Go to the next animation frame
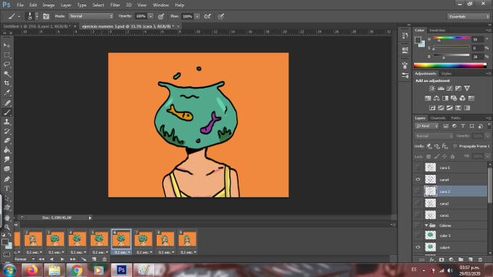This screenshot has width=493, height=277. tap(72, 259)
